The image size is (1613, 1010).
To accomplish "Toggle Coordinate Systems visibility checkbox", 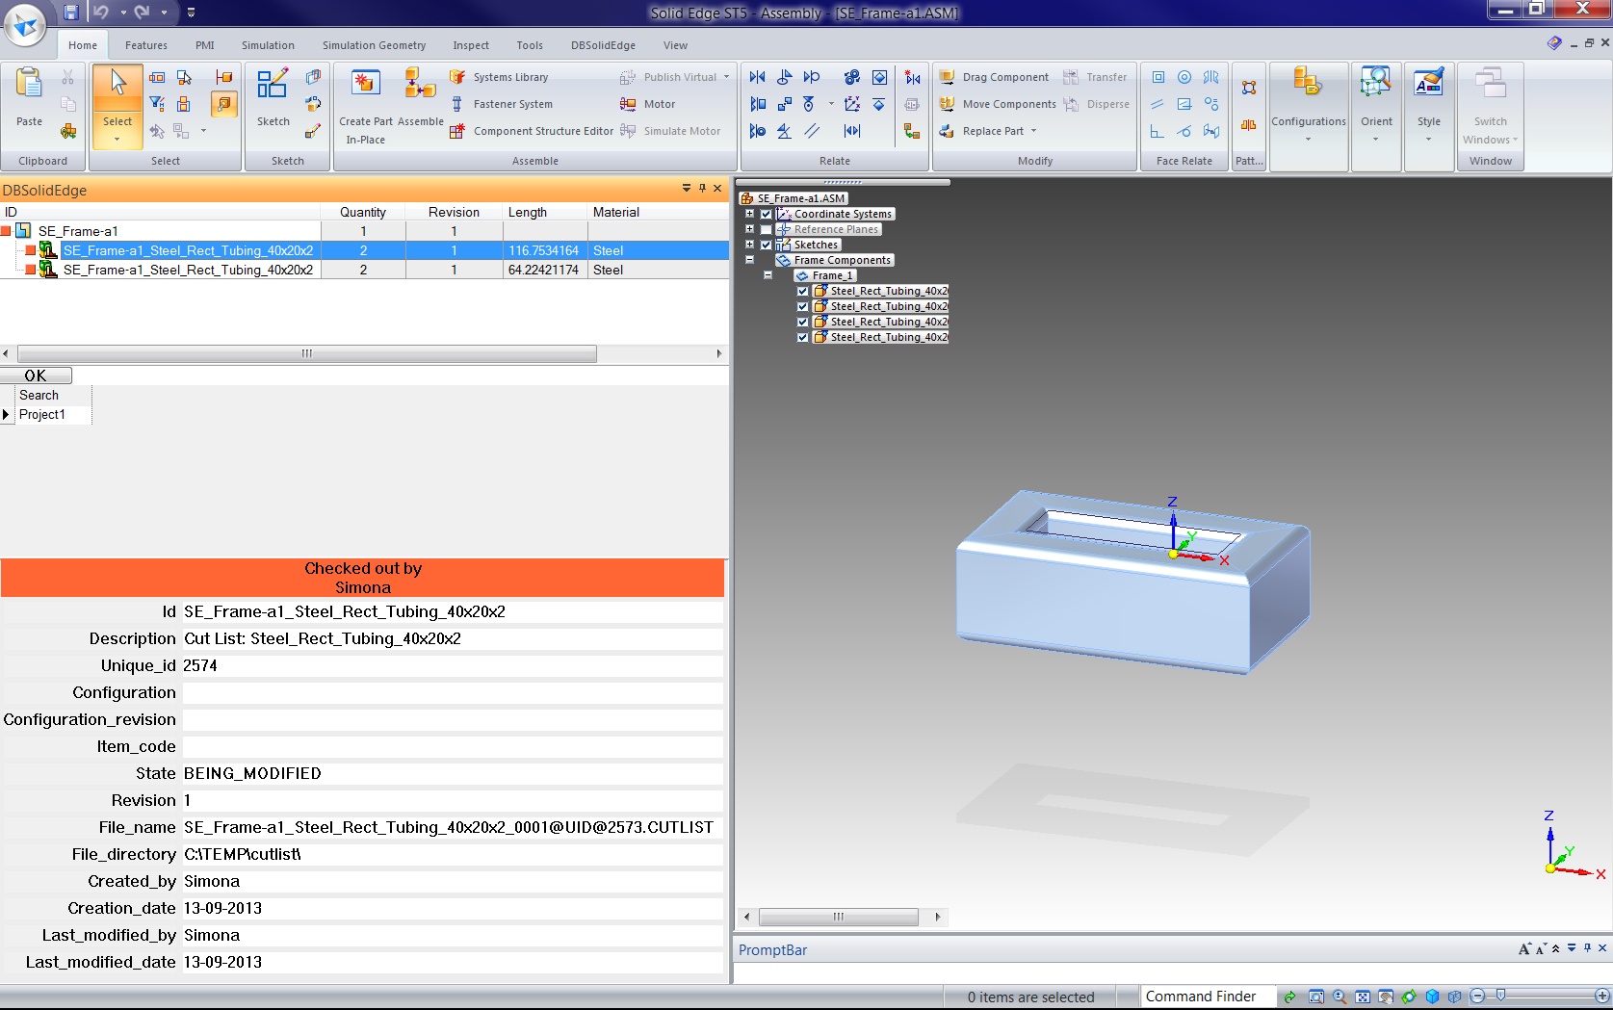I will coord(767,214).
